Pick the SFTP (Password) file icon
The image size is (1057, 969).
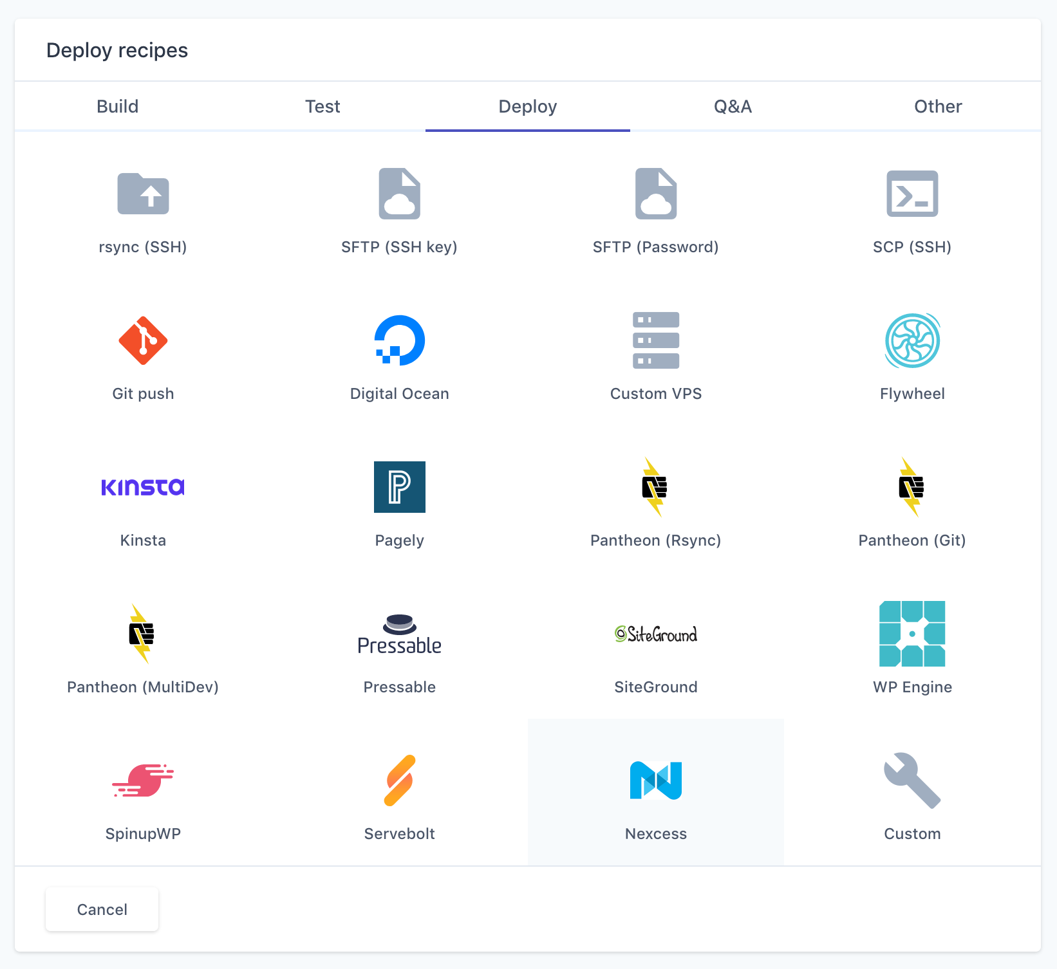[x=656, y=194]
